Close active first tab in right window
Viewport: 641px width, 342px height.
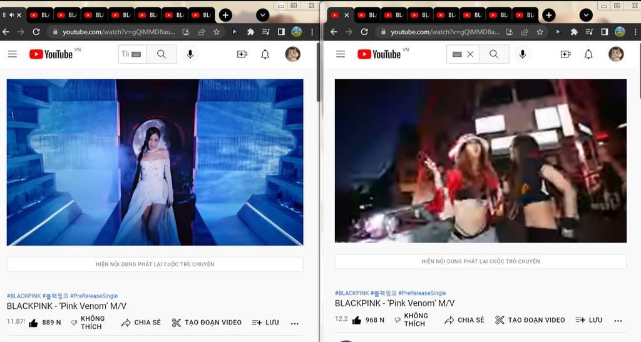[347, 15]
